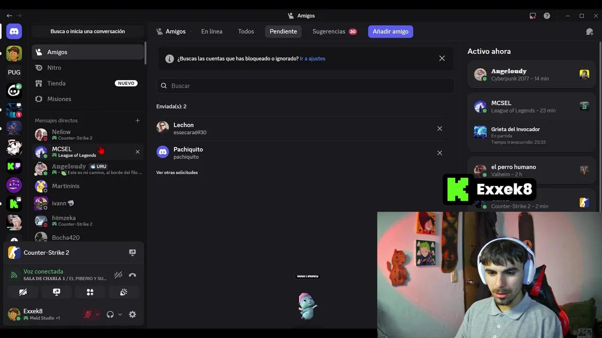Disconnect from voice with the hang-up icon
The width and height of the screenshot is (602, 338).
[x=133, y=275]
